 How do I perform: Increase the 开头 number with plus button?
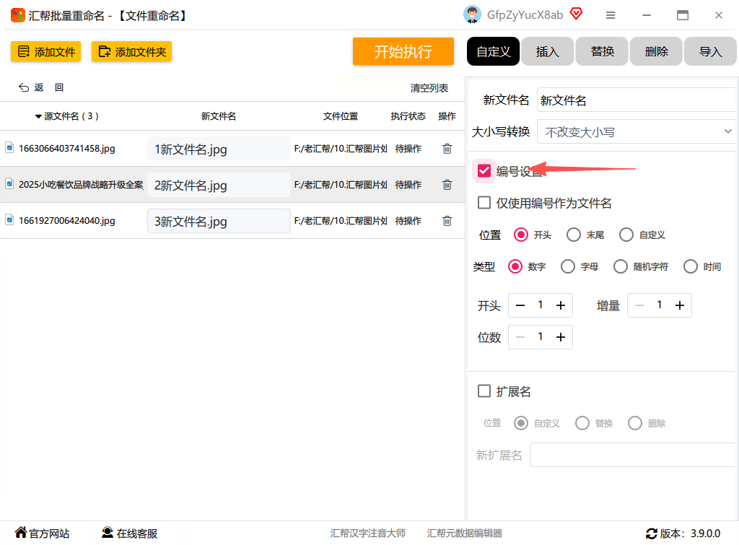(x=560, y=305)
